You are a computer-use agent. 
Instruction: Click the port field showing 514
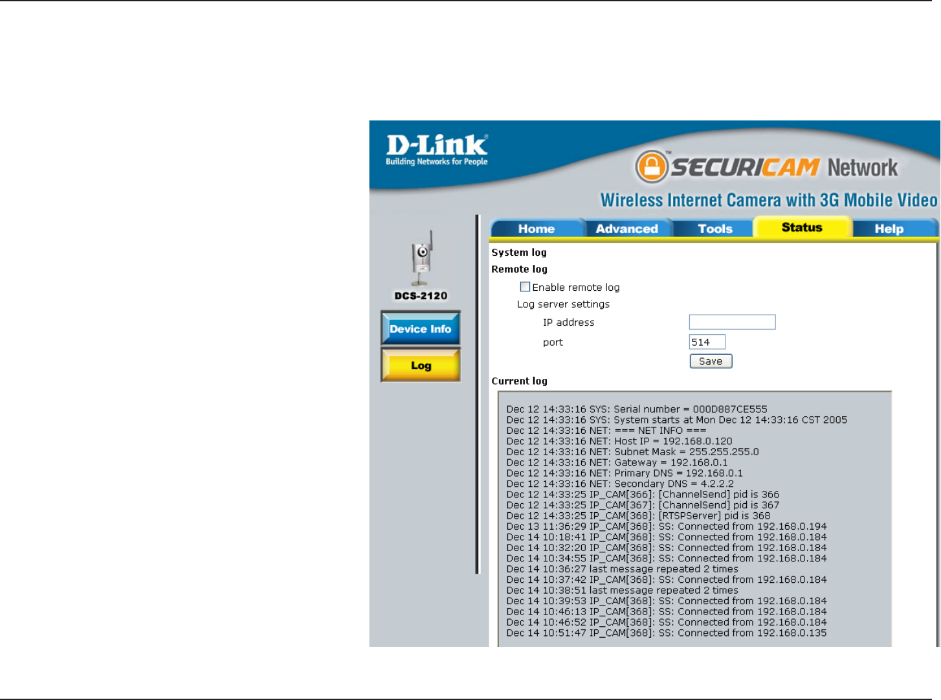click(707, 342)
